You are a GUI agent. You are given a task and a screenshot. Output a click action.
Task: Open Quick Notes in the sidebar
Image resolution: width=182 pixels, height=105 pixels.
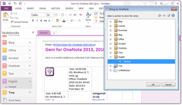pyautogui.click(x=14, y=100)
